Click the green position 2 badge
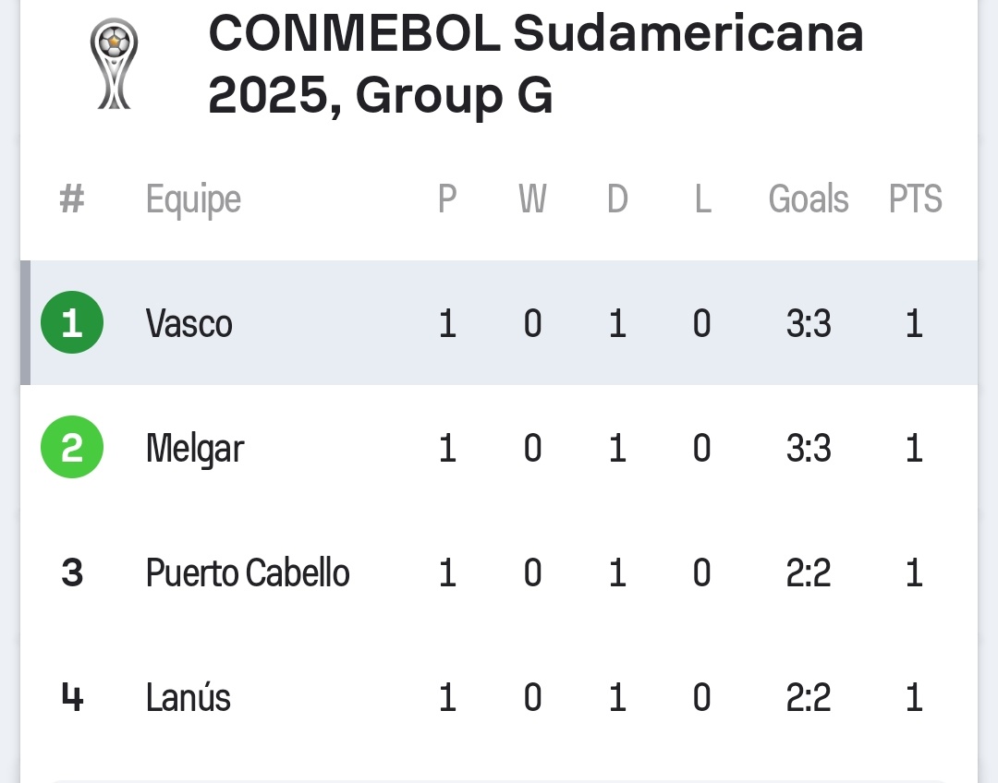 [x=72, y=448]
